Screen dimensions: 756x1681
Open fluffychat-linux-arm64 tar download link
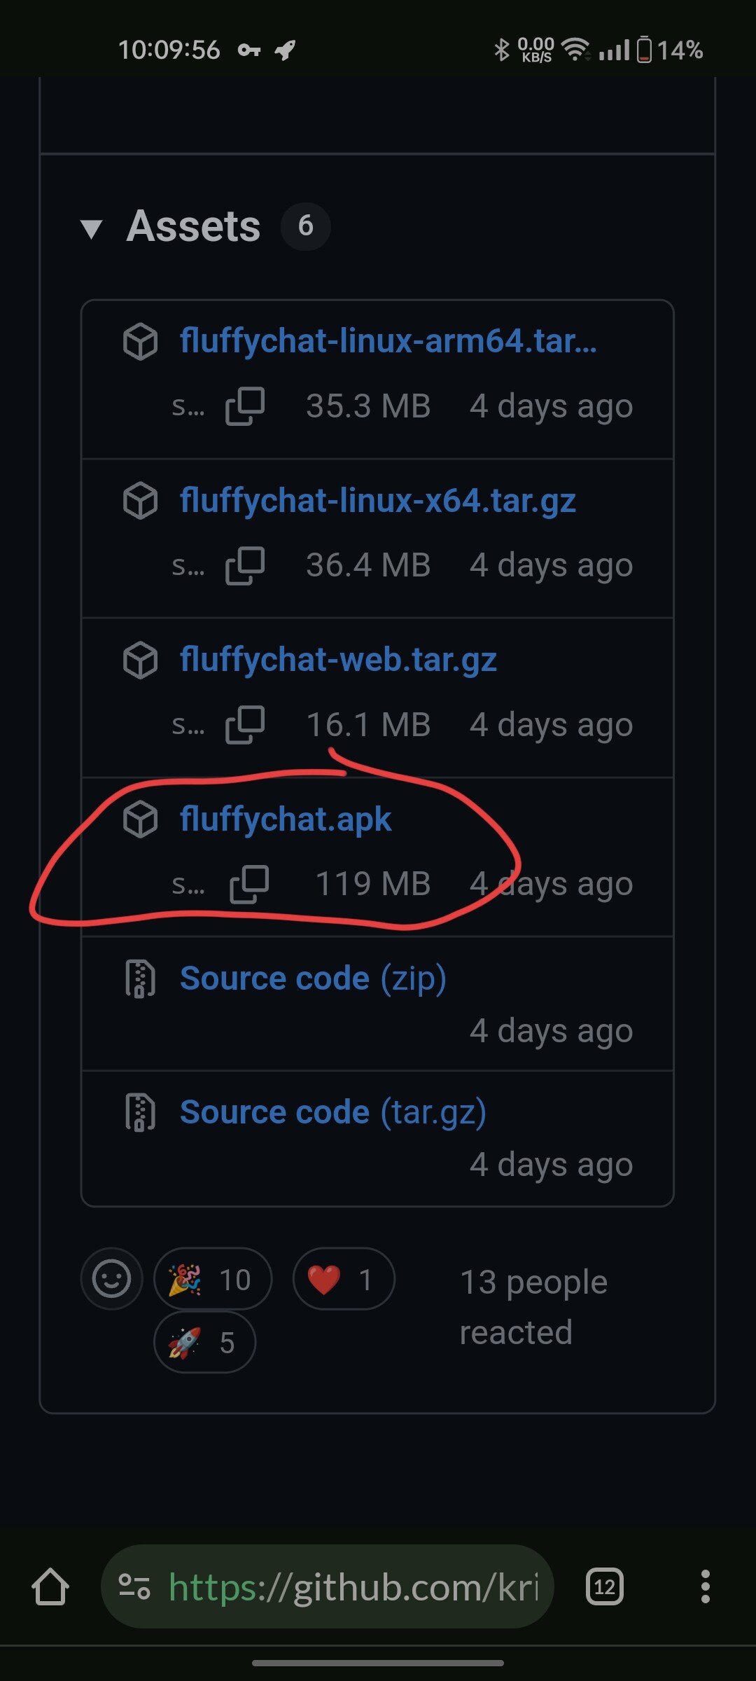click(x=388, y=341)
